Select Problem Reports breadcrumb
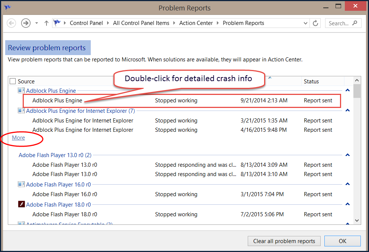 [243, 23]
